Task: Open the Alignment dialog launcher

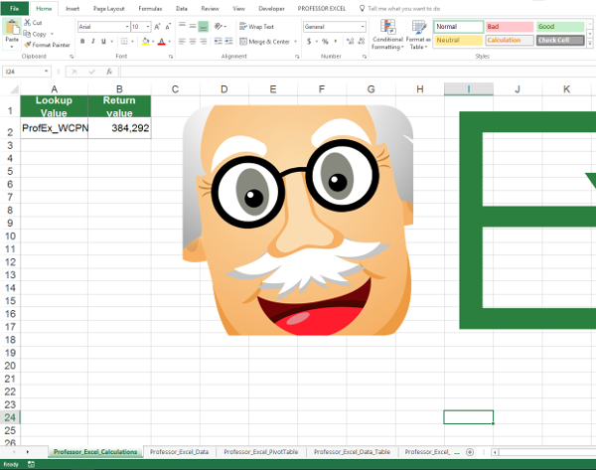Action: pyautogui.click(x=296, y=57)
